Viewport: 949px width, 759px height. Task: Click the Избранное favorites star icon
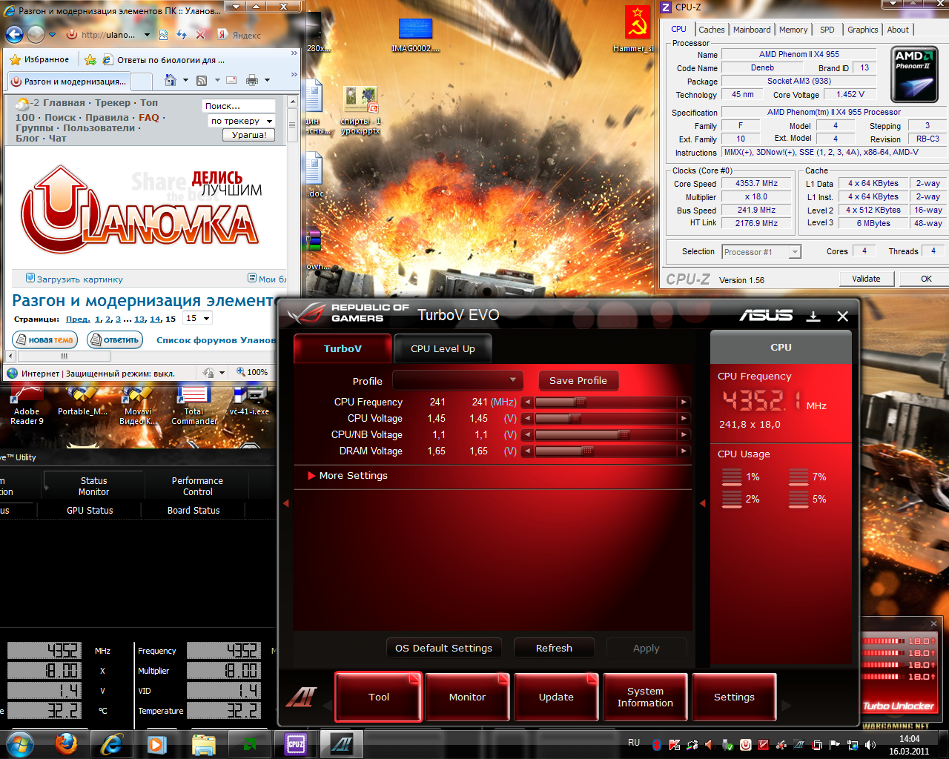[x=15, y=59]
